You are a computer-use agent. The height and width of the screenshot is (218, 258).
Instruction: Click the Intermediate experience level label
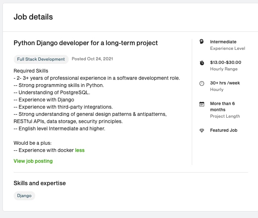click(223, 42)
